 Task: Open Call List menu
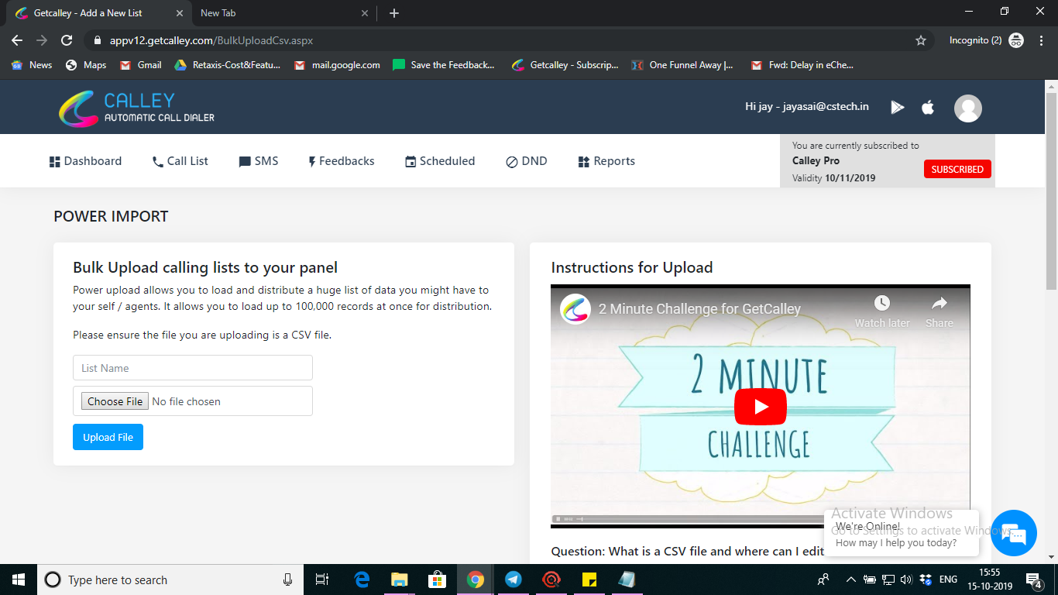click(x=180, y=161)
